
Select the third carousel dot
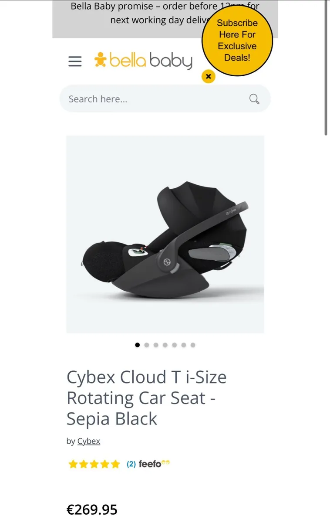(156, 345)
